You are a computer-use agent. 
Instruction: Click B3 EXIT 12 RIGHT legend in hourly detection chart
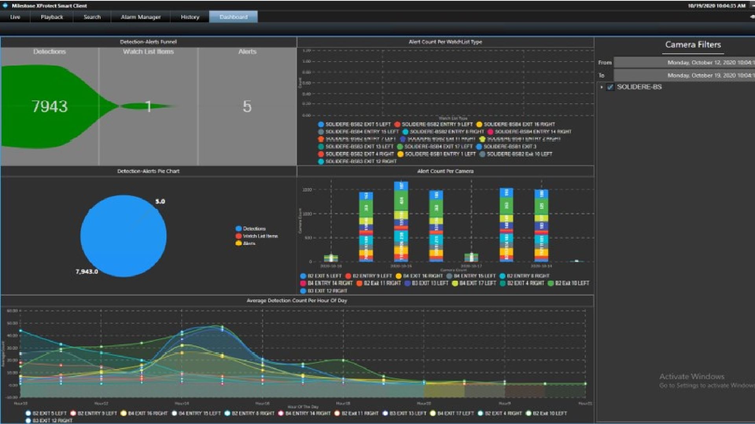[x=49, y=421]
